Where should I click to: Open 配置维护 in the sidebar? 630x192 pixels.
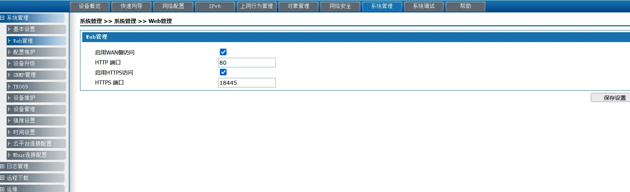click(x=36, y=52)
